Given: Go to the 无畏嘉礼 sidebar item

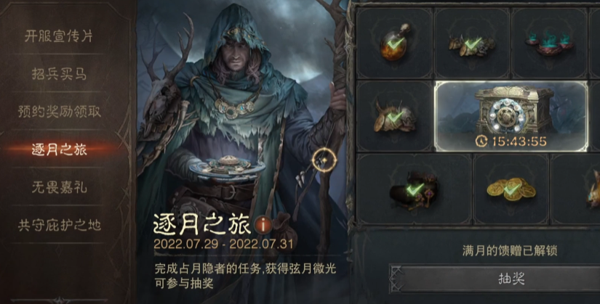Looking at the screenshot, I should pos(59,187).
